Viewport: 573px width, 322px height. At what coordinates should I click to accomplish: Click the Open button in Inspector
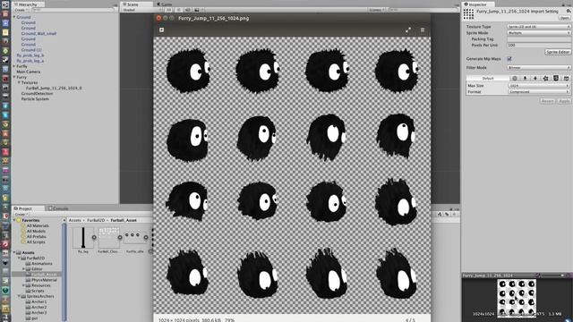[x=564, y=18]
